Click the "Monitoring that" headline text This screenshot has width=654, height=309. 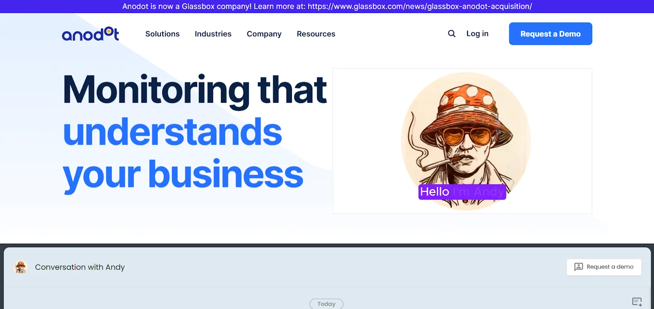tap(195, 91)
